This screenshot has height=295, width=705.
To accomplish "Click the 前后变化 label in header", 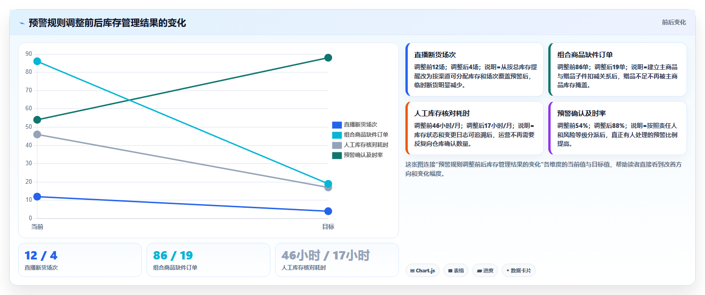I will pyautogui.click(x=674, y=22).
